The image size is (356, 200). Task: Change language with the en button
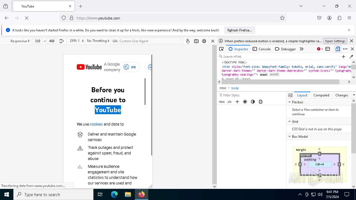point(130,67)
